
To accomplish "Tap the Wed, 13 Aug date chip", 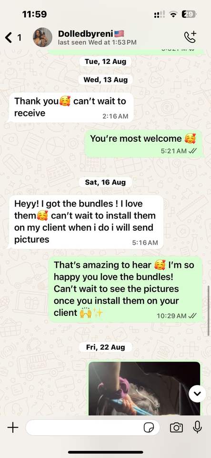I will pyautogui.click(x=106, y=80).
